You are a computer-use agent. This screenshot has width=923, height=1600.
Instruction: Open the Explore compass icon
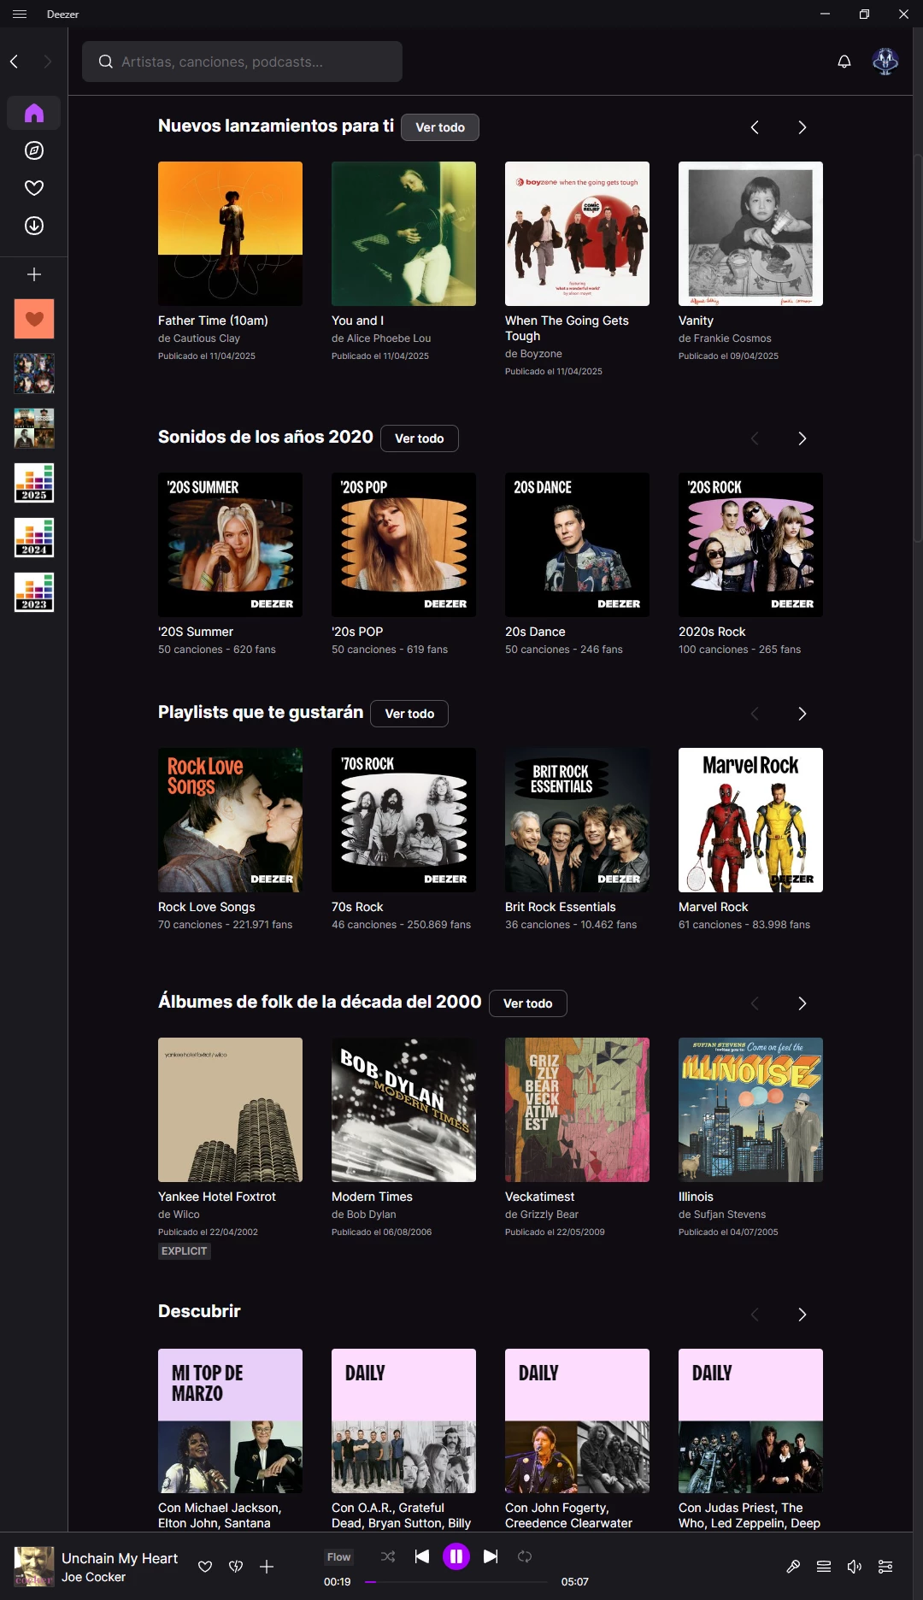tap(34, 150)
